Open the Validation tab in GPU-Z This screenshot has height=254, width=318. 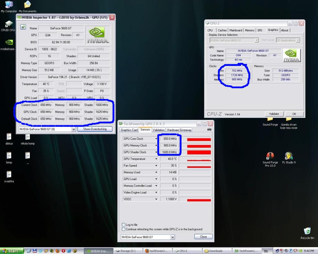159,130
